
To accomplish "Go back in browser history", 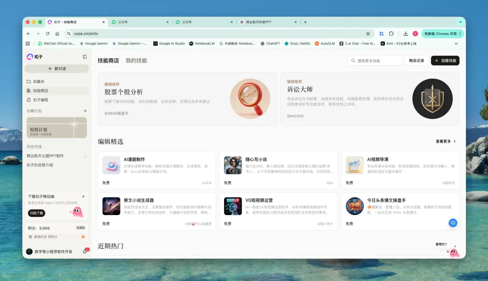I will 28,33.
